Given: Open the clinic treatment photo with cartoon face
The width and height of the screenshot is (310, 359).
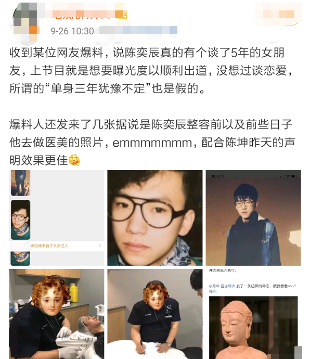Looking at the screenshot, I should pos(57,314).
